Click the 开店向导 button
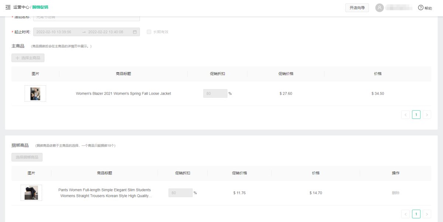443x222 pixels. [x=357, y=8]
